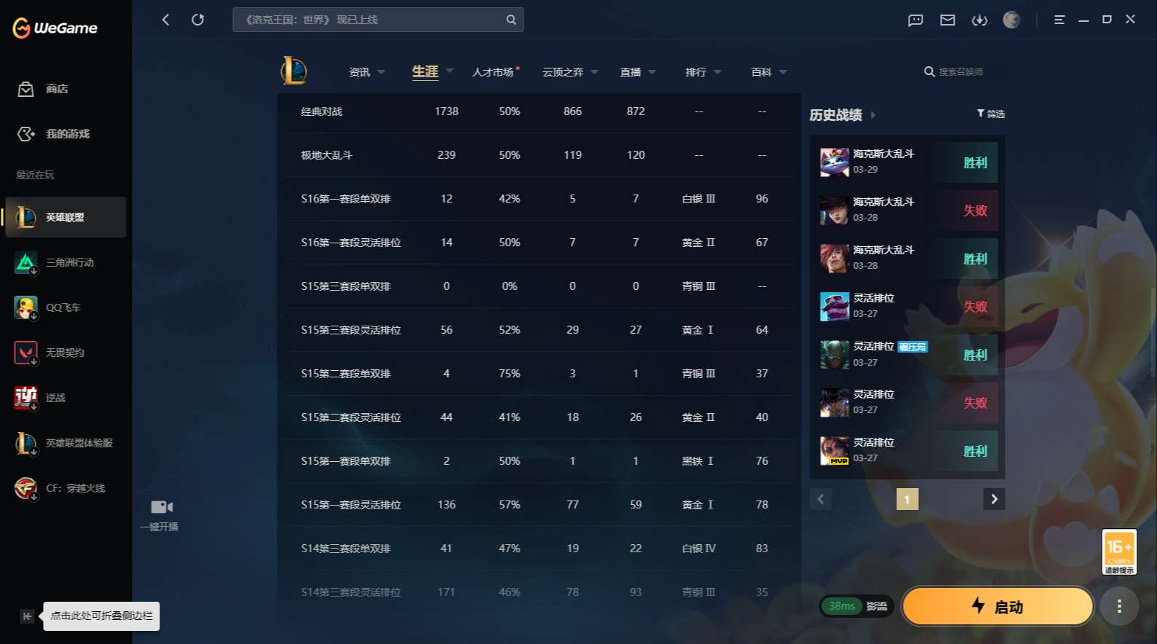This screenshot has height=644, width=1157.
Task: Open the chat messages icon
Action: click(915, 20)
